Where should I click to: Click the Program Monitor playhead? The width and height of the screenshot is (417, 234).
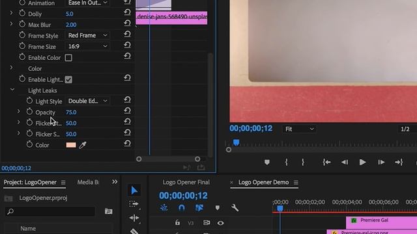click(x=236, y=143)
